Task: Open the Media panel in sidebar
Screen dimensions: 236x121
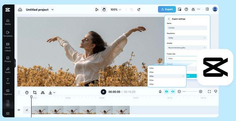Action: 8,22
